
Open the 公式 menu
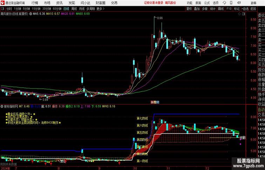207,3
